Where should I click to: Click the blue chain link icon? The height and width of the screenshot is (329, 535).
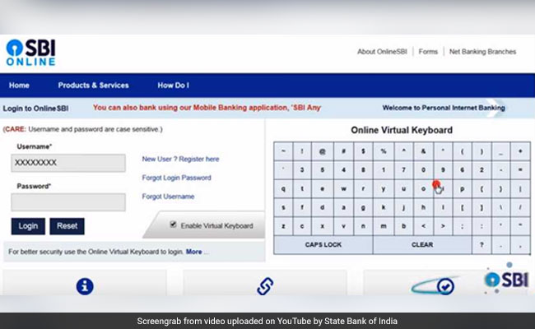(x=264, y=286)
